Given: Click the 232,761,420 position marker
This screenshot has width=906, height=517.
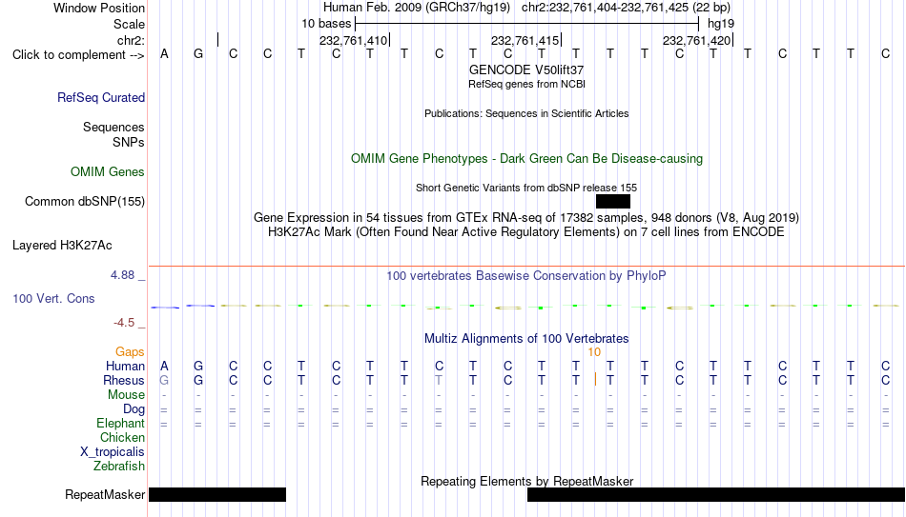Looking at the screenshot, I should click(696, 40).
